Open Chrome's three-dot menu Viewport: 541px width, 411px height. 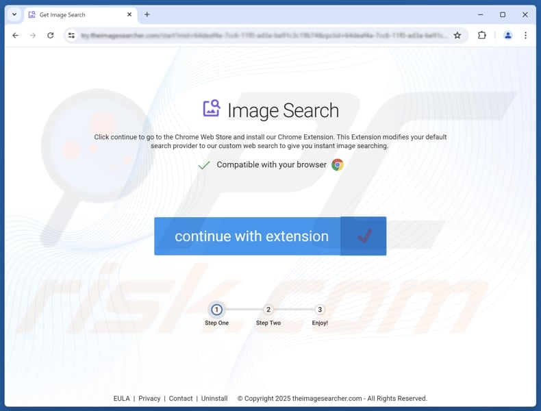[x=526, y=36]
